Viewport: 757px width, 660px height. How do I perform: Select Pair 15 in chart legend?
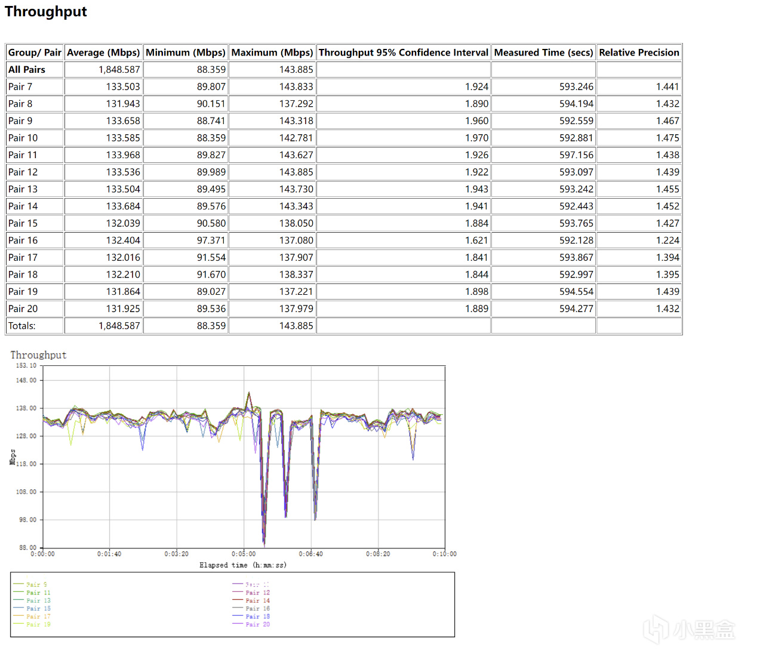point(38,609)
